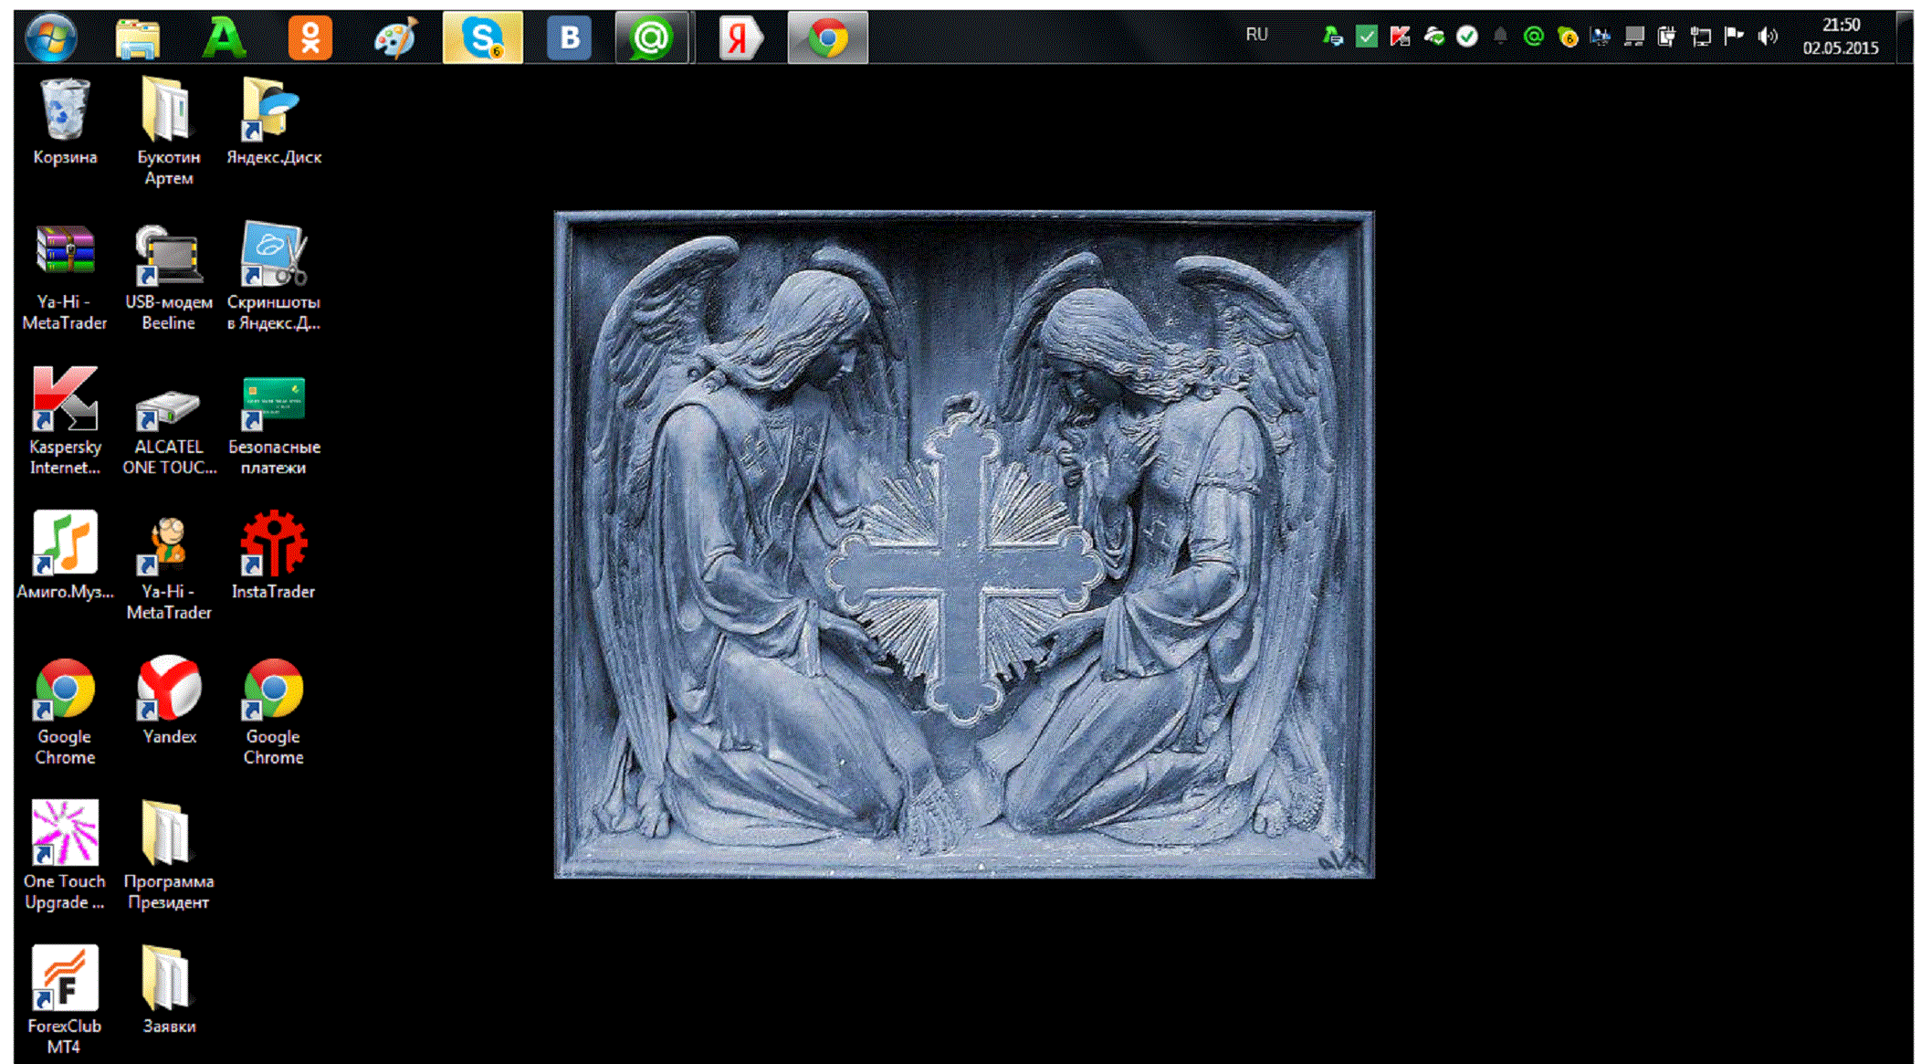Viewport: 1921px width, 1064px height.
Task: Launch ForexClub MT4 shortcut
Action: pyautogui.click(x=65, y=1001)
